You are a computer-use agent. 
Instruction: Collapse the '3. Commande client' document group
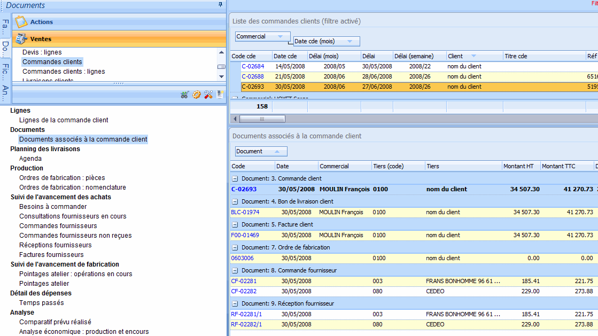[x=235, y=178]
